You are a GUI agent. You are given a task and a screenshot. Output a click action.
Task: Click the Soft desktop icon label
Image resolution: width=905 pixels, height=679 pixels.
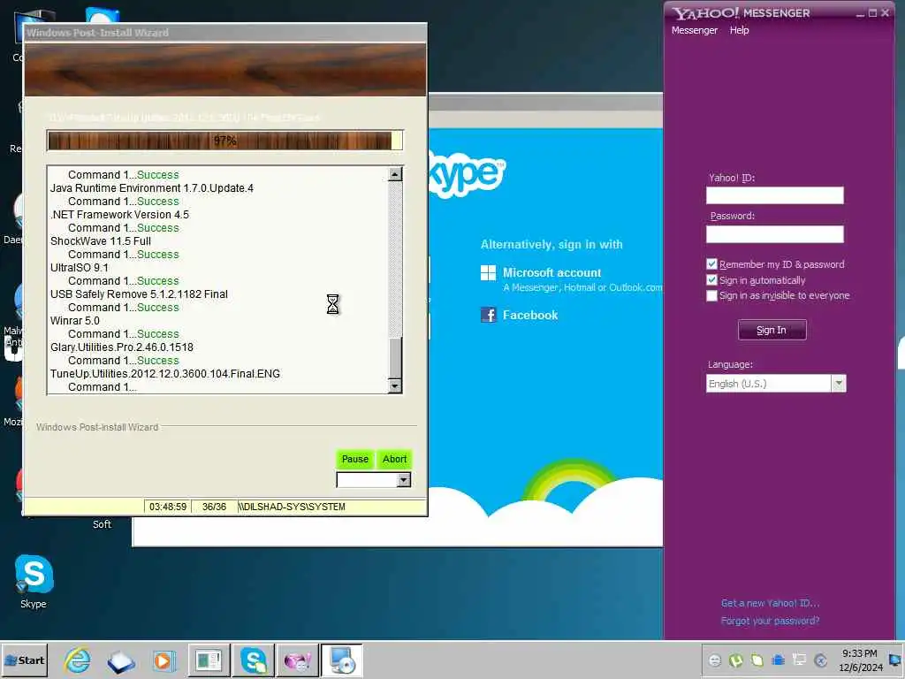[103, 524]
